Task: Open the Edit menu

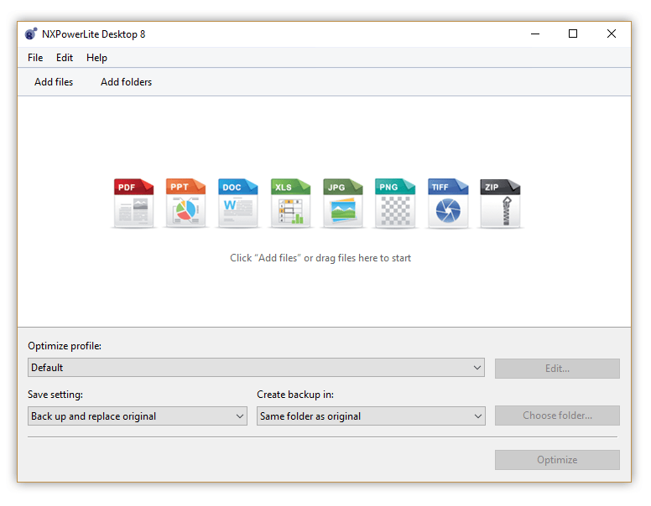Action: [x=65, y=58]
